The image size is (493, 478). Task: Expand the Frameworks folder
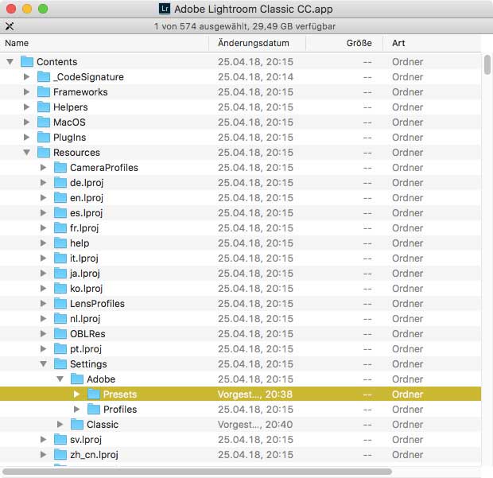(x=27, y=91)
